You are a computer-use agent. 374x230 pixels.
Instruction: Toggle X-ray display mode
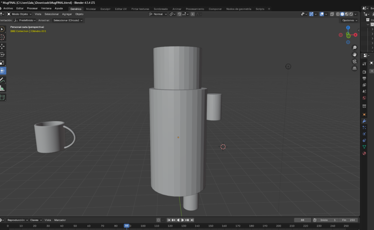click(332, 14)
